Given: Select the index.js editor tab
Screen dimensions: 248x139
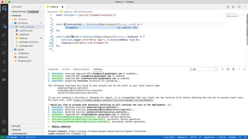Looking at the screenshot, I should (55, 7).
